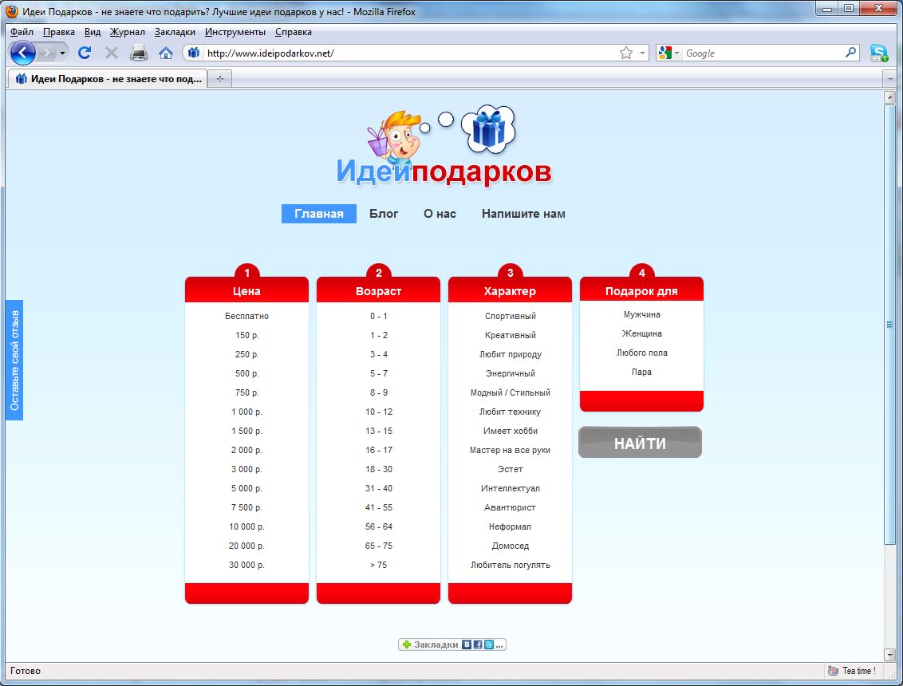Switch to the Блог navigation tab
The image size is (903, 686).
point(384,214)
